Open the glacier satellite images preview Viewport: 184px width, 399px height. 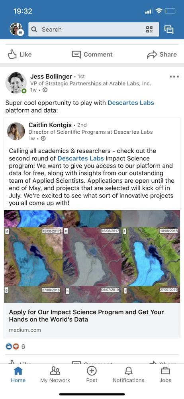[92, 257]
